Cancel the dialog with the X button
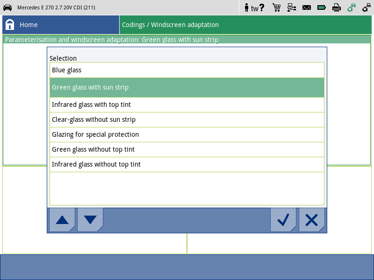Image resolution: width=374 pixels, height=280 pixels. [311, 220]
